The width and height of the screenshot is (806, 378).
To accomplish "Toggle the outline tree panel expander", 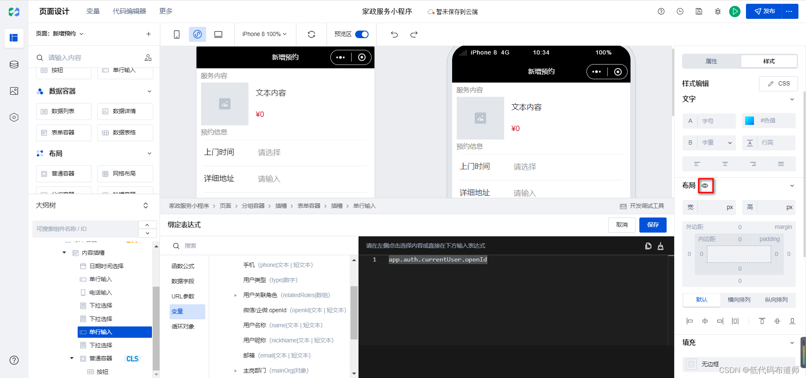I will 146,205.
